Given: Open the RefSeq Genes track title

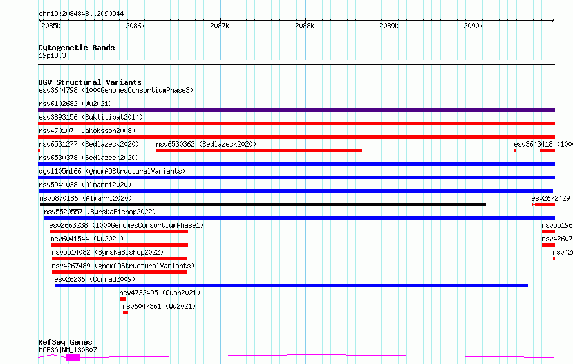Looking at the screenshot, I should (x=65, y=342).
